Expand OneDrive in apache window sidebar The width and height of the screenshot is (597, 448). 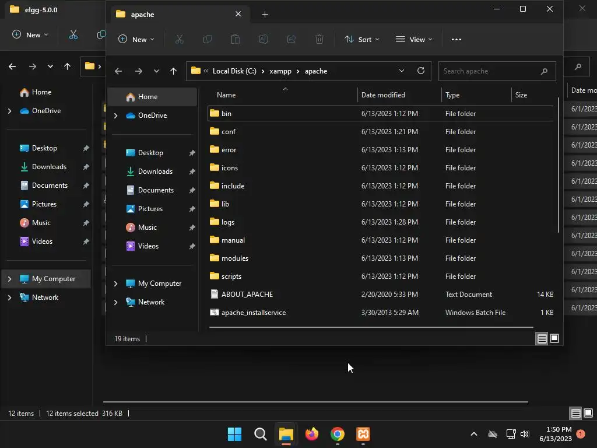pos(116,116)
